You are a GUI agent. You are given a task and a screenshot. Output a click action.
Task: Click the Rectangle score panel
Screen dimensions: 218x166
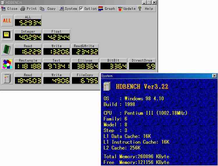[28, 64]
